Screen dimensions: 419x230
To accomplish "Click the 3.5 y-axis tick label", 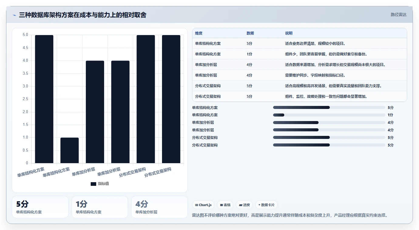I will [x=25, y=74].
